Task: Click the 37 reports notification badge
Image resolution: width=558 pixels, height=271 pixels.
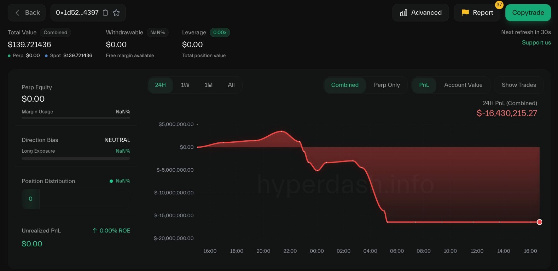Action: pos(499,5)
